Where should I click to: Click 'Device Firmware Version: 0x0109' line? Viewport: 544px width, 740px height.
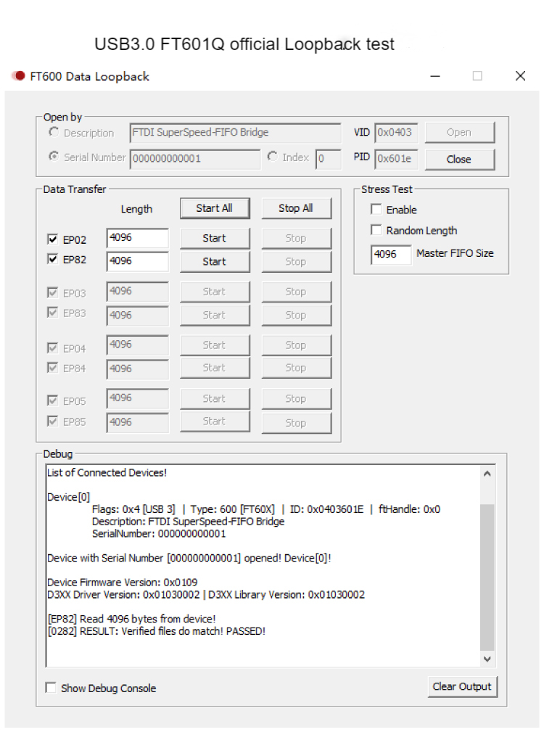point(122,583)
